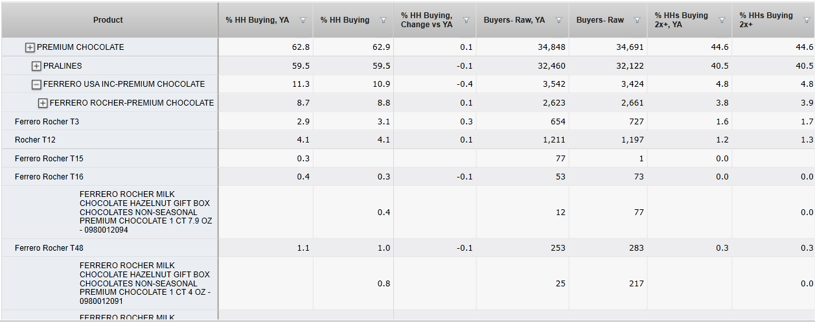Viewport: 815px width, 322px height.
Task: Expand the PREMIUM CHOCOLATE row
Action: [x=30, y=47]
